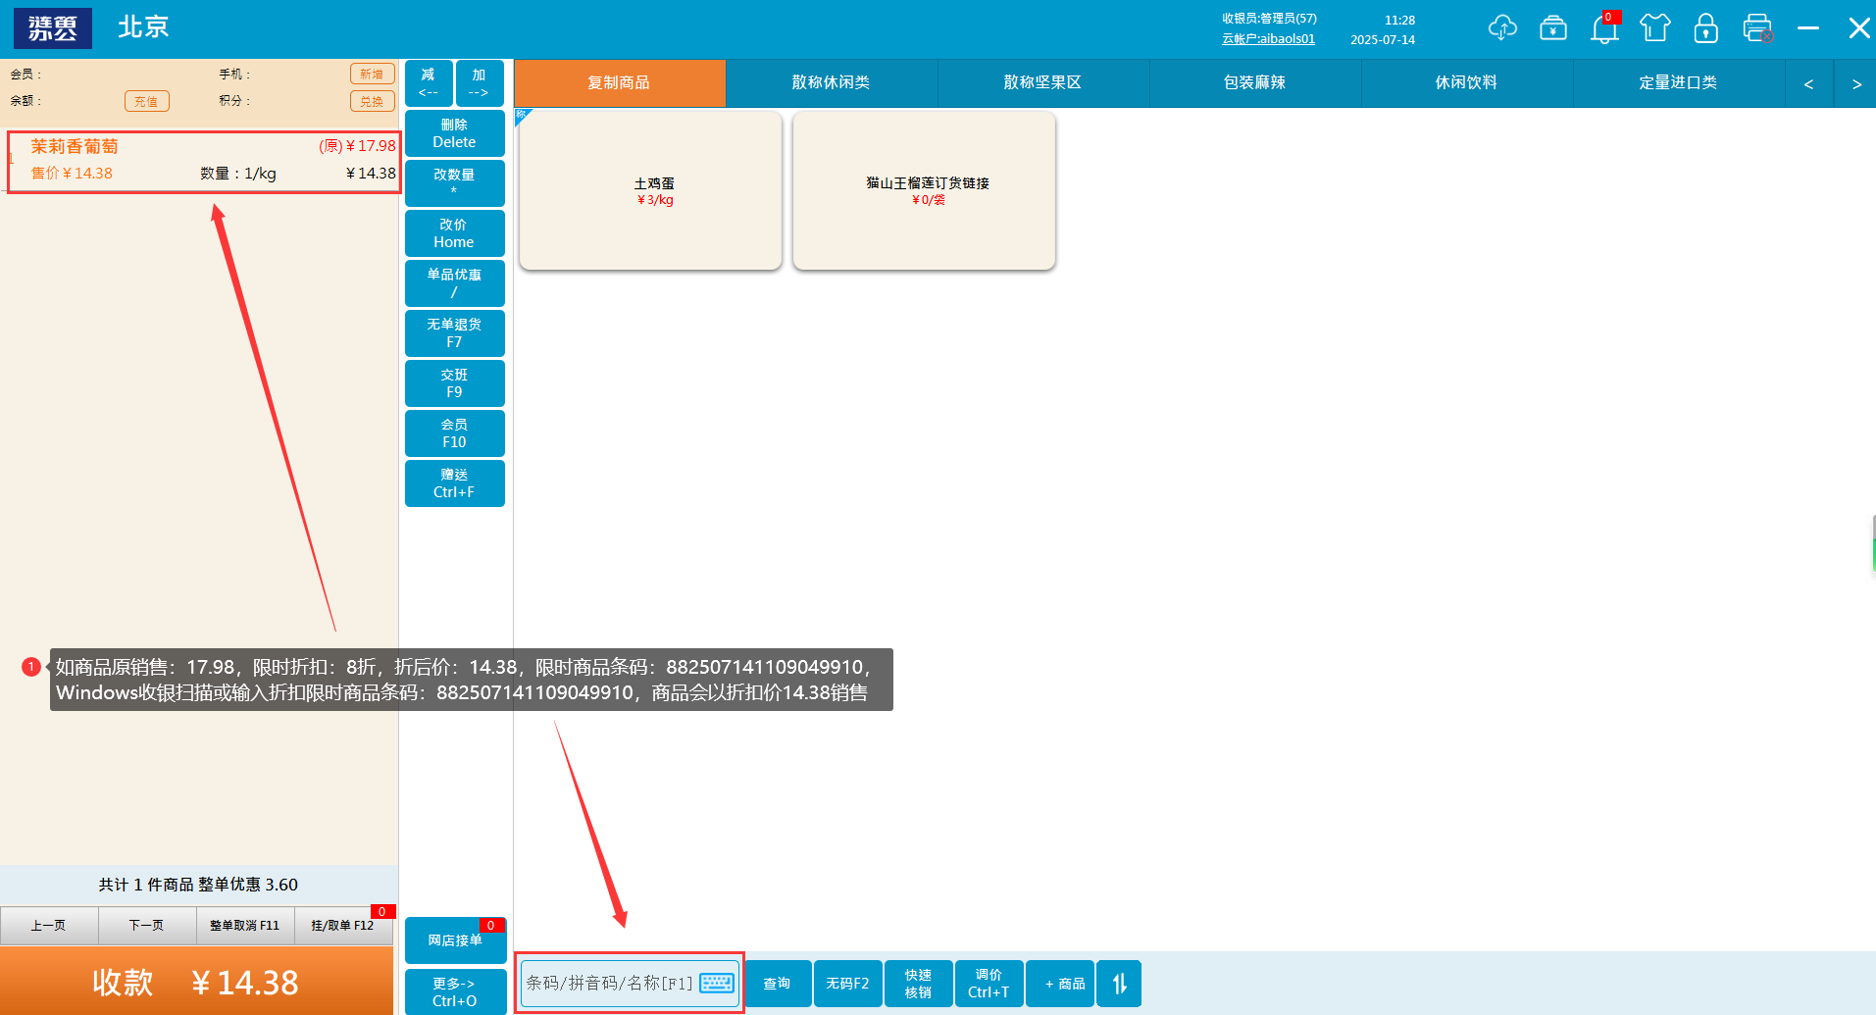Switch to the 散称休闲类 category tab
This screenshot has width=1876, height=1015.
(831, 83)
